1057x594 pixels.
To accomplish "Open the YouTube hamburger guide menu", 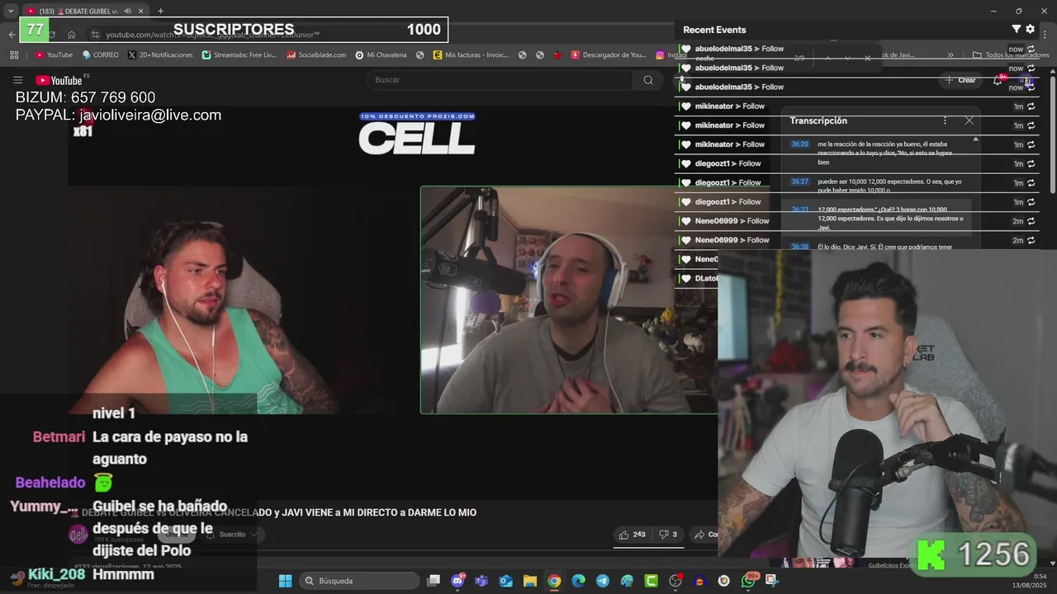I will tap(17, 80).
